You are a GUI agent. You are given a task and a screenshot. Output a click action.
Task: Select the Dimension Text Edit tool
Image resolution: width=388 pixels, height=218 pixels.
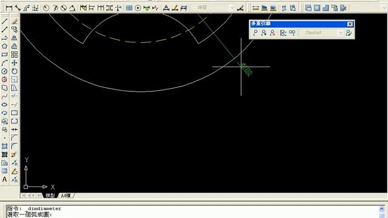tap(175, 8)
